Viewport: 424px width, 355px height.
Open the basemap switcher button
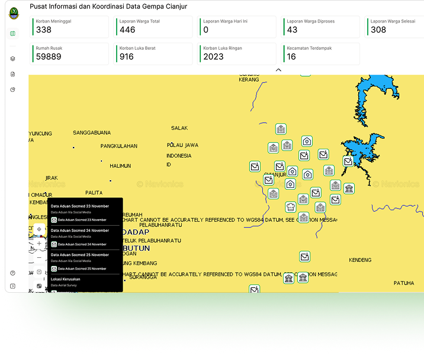click(x=39, y=286)
